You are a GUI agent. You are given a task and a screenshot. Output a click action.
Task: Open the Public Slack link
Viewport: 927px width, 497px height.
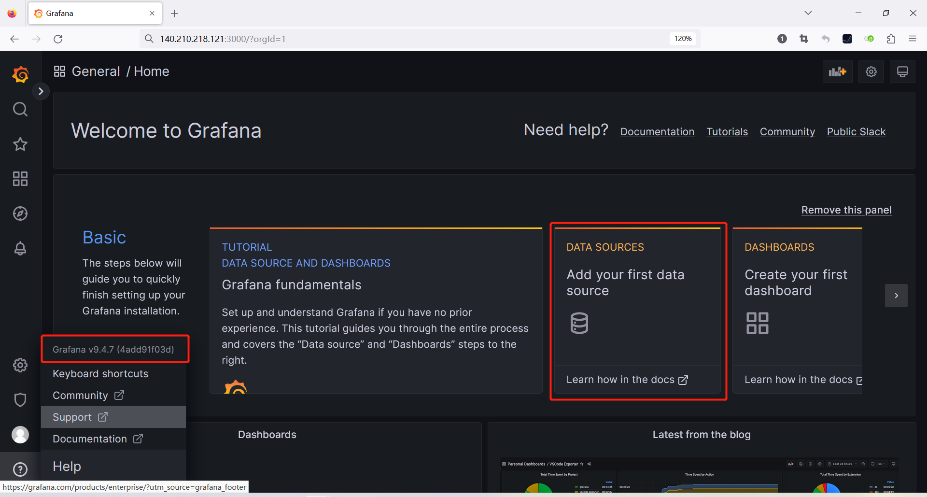click(856, 132)
